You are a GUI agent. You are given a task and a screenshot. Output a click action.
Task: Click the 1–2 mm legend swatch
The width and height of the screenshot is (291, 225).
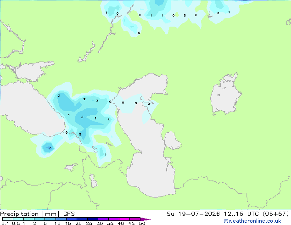pyautogui.click(x=29, y=219)
